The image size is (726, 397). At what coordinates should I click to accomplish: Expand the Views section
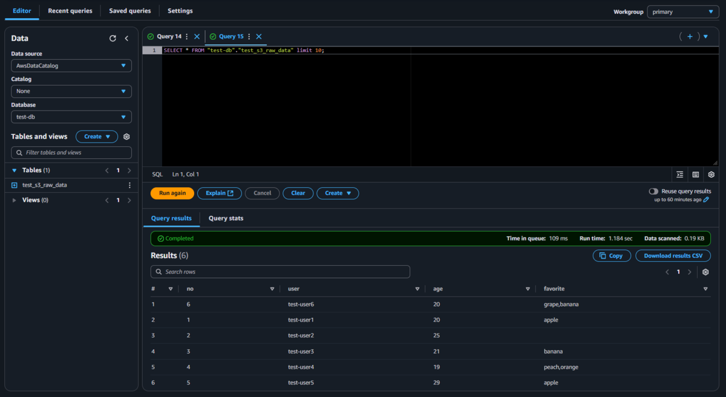pos(15,200)
